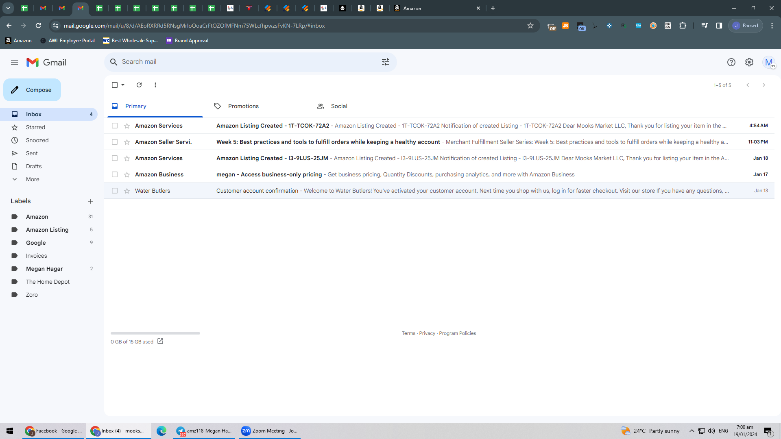Open Best Wholesale Sup... bookmark
This screenshot has height=439, width=781.
pyautogui.click(x=130, y=41)
